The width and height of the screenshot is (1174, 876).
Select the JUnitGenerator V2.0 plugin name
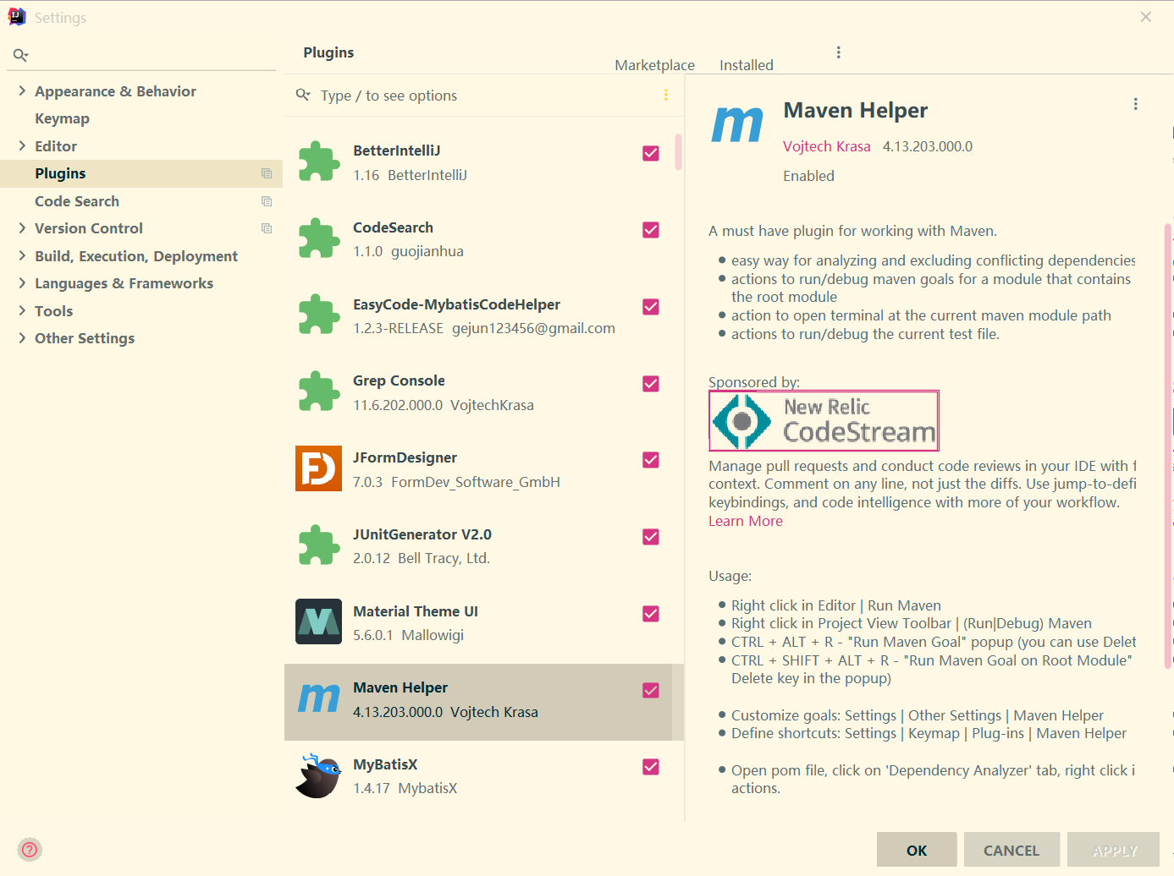(422, 534)
